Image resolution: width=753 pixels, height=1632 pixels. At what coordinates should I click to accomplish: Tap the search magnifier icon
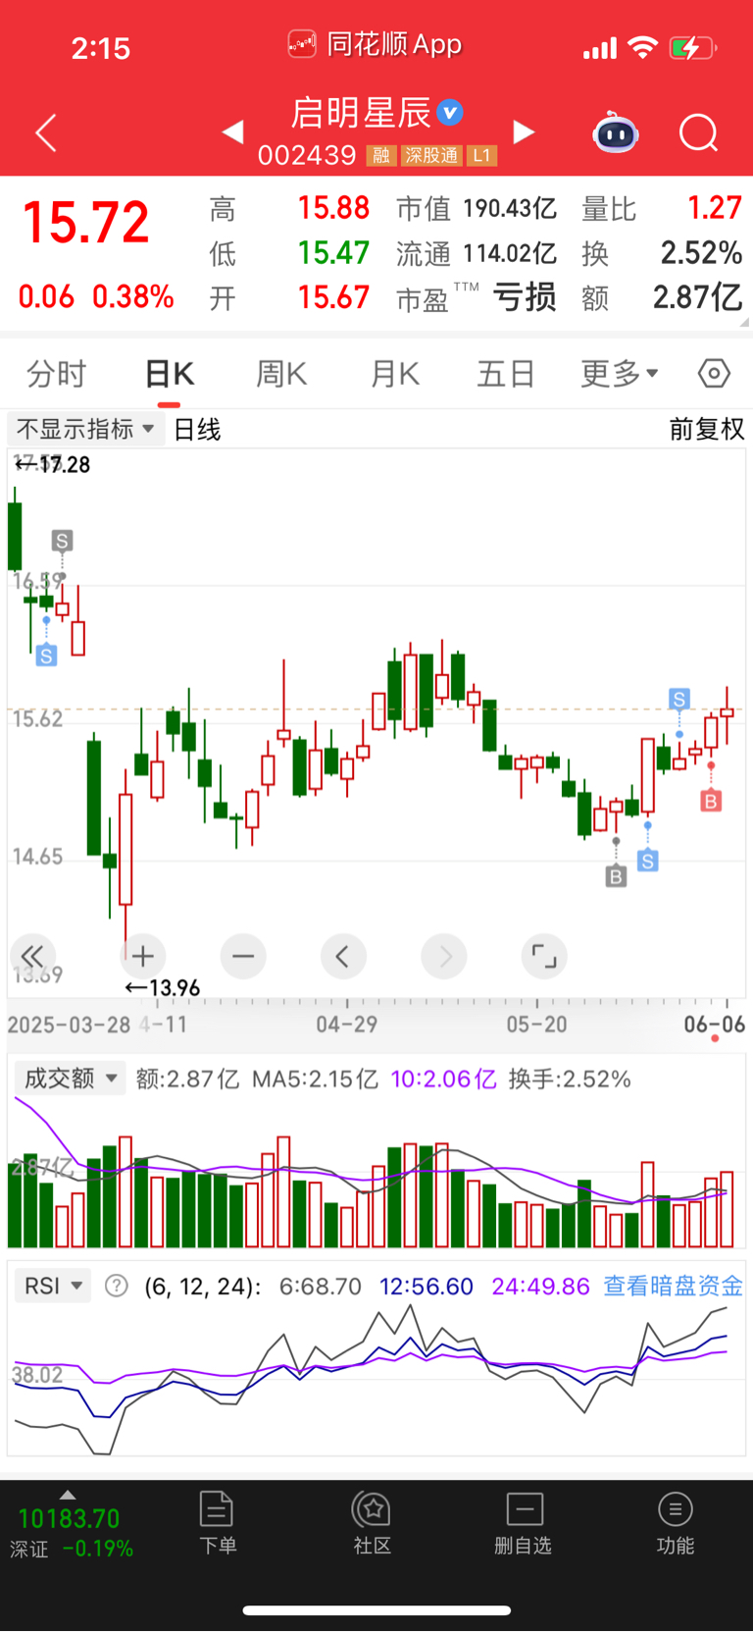tap(699, 132)
